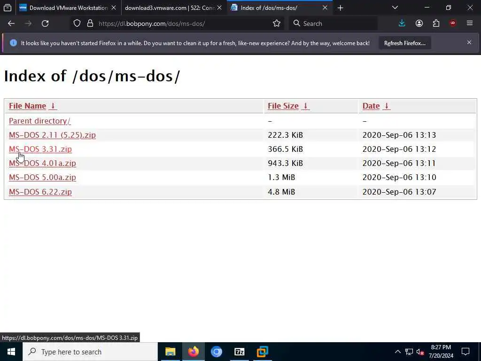Open the Windows Start menu
This screenshot has height=361, width=481.
coord(11,352)
